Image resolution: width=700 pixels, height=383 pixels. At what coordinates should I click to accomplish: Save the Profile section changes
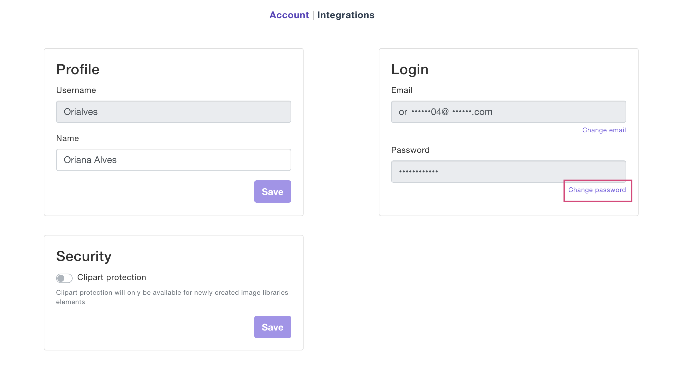point(272,192)
